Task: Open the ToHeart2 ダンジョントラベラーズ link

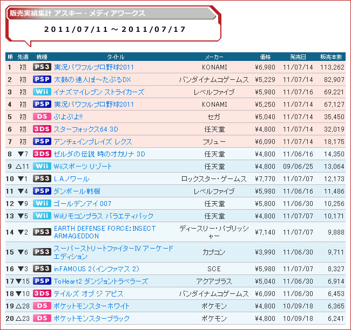Action: (x=101, y=281)
